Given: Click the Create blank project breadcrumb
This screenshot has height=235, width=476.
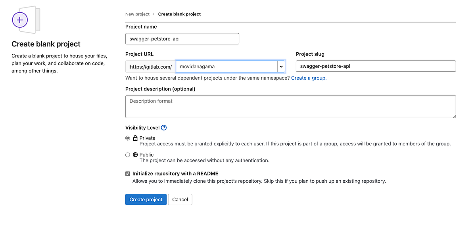Looking at the screenshot, I should coord(179,14).
